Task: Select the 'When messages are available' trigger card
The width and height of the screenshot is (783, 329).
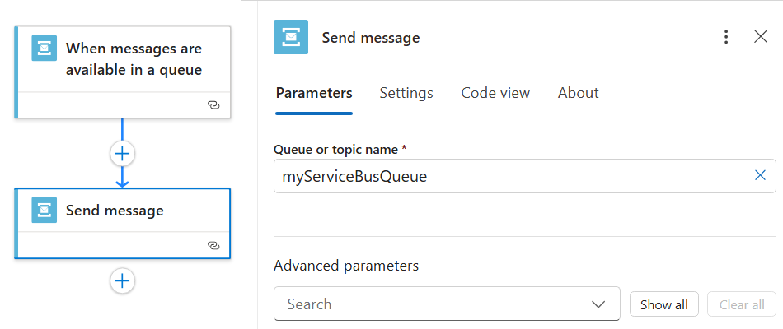Action: 132,60
